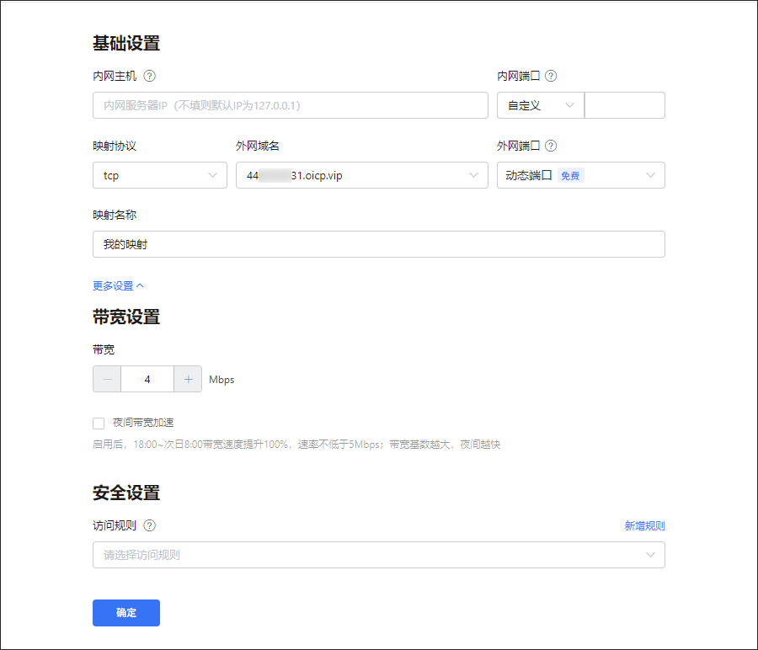Image resolution: width=758 pixels, height=650 pixels.
Task: Click 内网主机 IP input field
Action: click(290, 105)
